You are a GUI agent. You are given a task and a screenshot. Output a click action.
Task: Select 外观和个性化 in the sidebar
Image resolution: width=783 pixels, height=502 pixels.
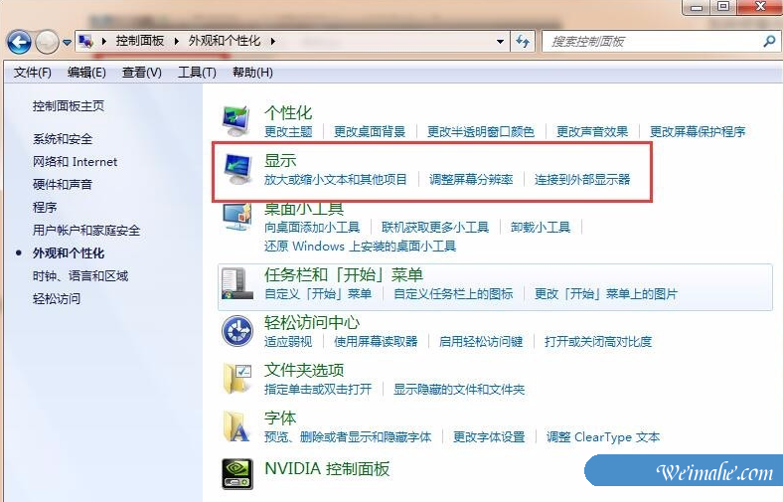(x=69, y=253)
